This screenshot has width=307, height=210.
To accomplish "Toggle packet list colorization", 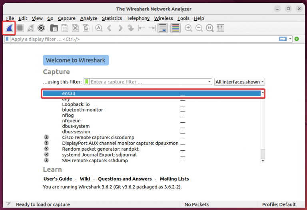I will 175,28.
